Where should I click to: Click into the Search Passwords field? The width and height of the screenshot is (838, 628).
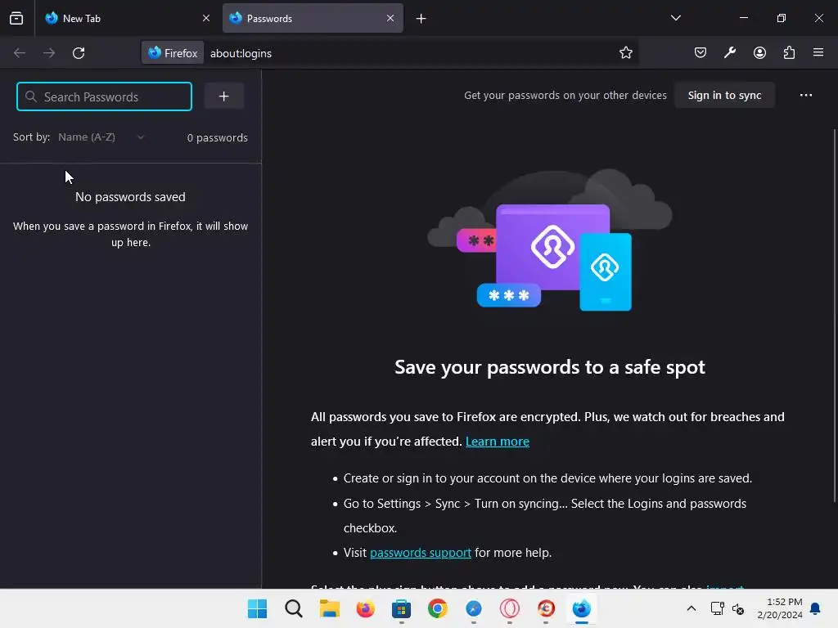coord(104,96)
